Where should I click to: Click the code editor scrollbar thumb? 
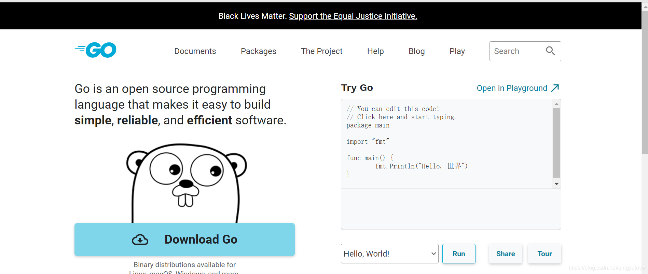coord(556,143)
